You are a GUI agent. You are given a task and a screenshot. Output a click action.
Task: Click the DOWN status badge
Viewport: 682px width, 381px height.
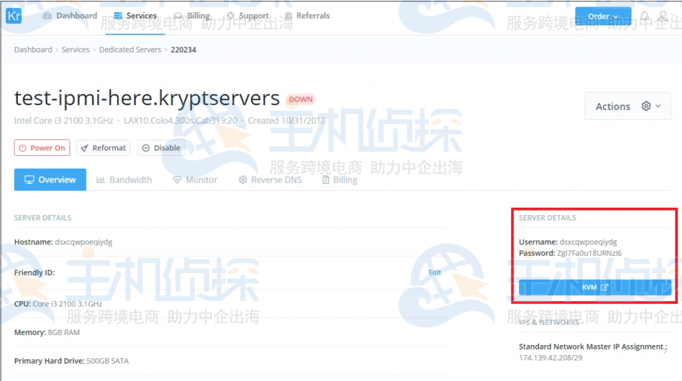pos(300,99)
